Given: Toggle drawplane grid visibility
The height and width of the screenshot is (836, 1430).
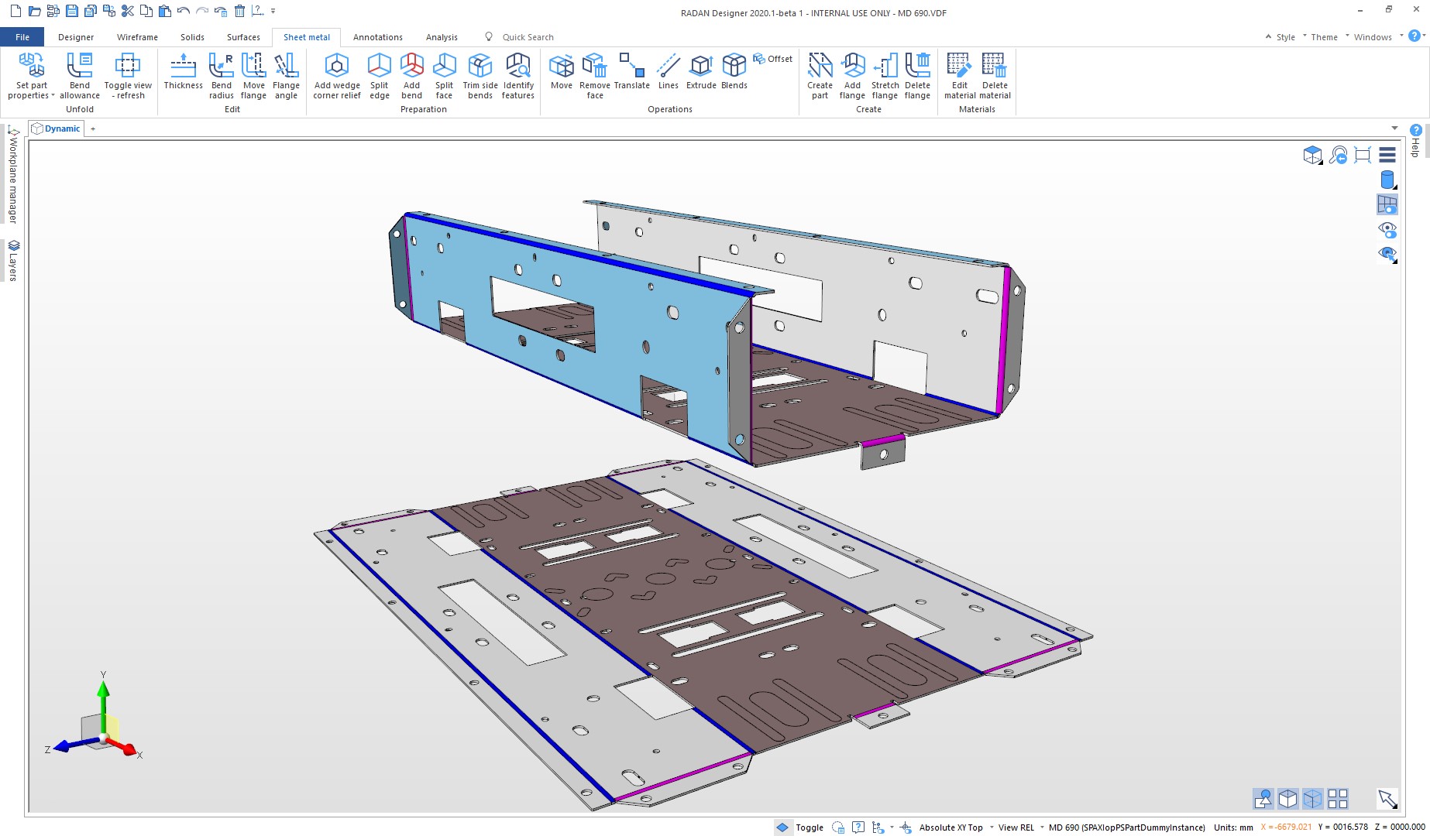Looking at the screenshot, I should pos(1388,204).
